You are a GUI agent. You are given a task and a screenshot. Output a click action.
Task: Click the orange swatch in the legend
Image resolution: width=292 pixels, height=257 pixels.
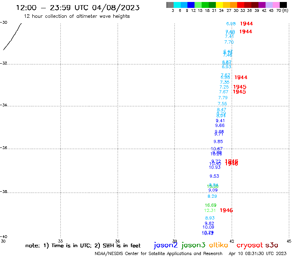(234, 5)
